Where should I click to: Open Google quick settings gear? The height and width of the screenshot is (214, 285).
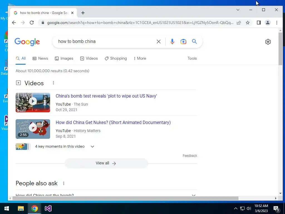click(268, 42)
